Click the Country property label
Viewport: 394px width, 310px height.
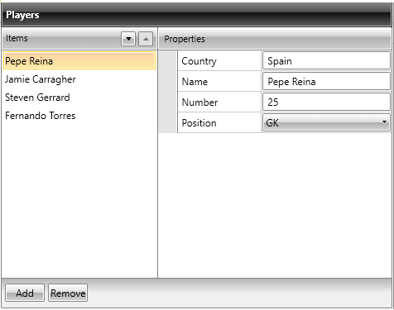(x=199, y=61)
